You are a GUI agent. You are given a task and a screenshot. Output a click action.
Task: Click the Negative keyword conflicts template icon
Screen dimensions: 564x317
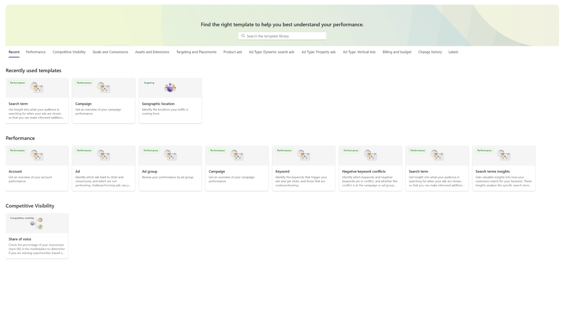coord(370,155)
